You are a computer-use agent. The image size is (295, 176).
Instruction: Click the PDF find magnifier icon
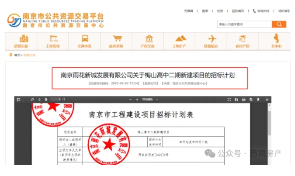[32, 100]
